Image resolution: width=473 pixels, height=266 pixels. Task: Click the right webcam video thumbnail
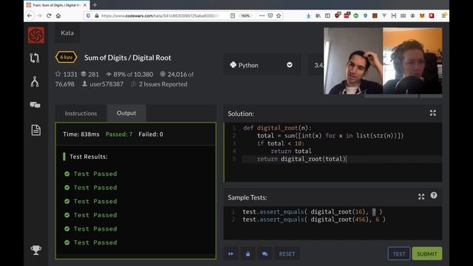[412, 61]
